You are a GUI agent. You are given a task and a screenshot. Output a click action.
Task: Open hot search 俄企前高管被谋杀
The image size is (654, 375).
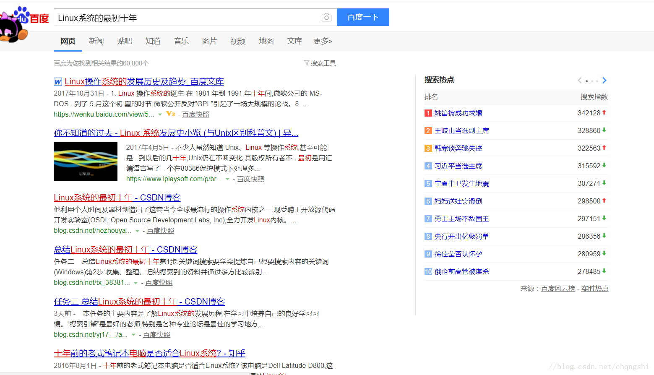tap(461, 271)
